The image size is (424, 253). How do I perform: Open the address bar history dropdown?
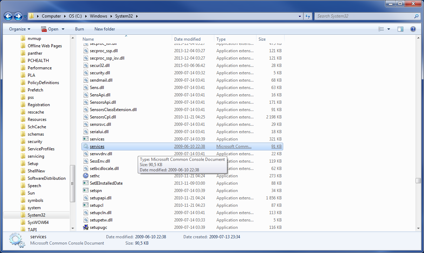(x=300, y=16)
